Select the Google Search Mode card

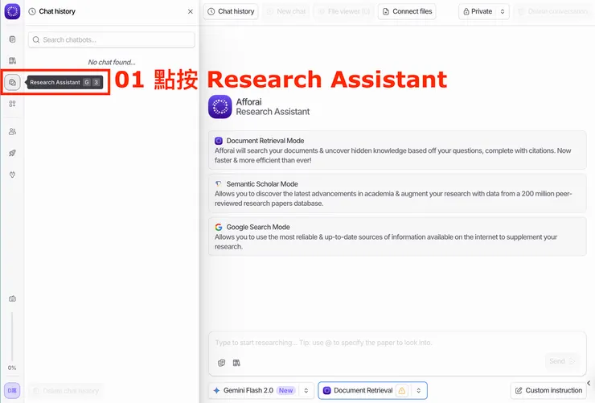pyautogui.click(x=397, y=236)
